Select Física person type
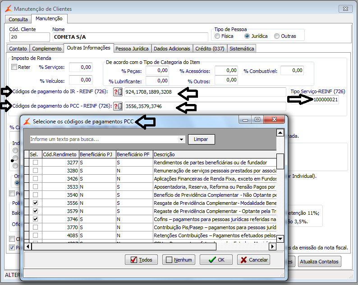Screen dimensions: 358x285 click(x=218, y=36)
